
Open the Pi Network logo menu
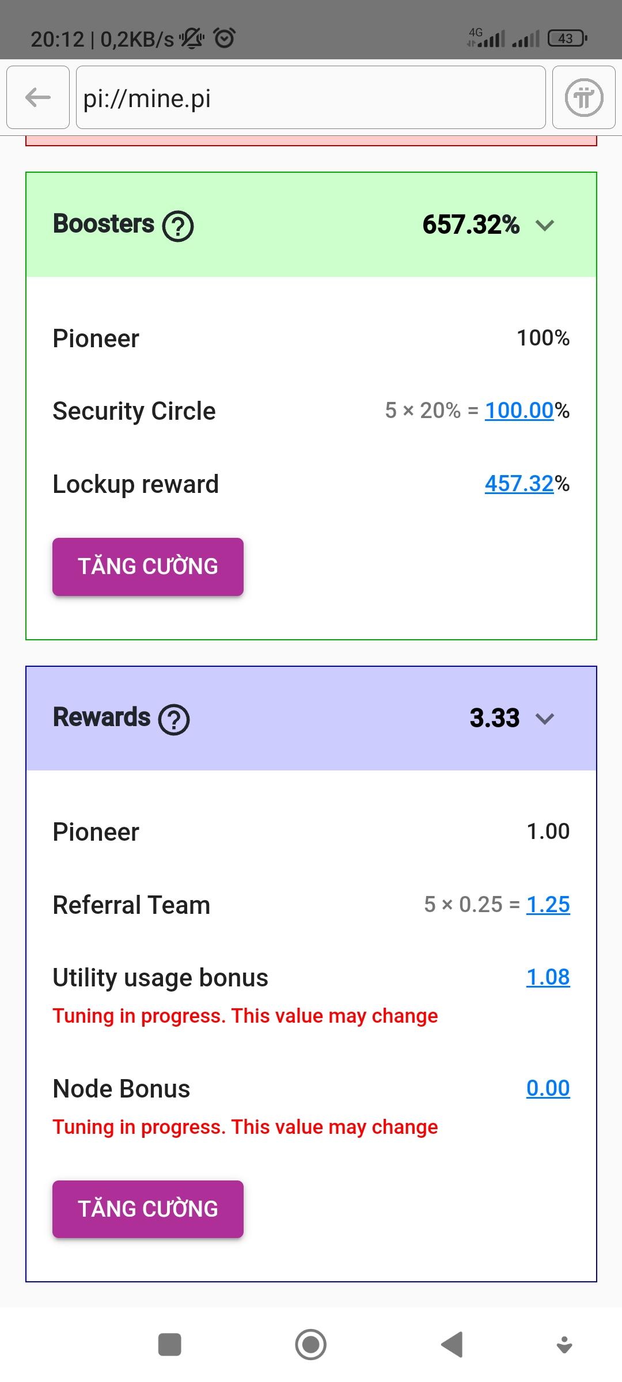pos(583,97)
